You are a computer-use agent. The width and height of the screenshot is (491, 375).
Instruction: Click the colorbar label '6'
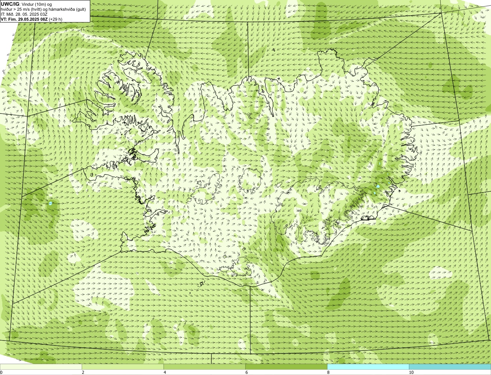(246, 372)
